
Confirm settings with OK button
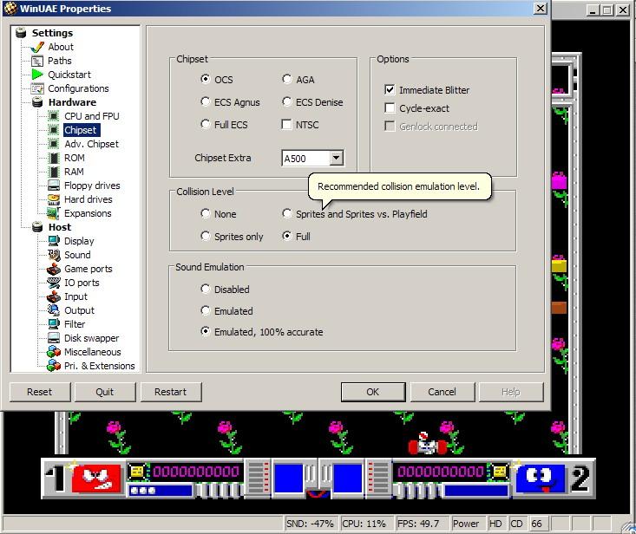[x=373, y=392]
